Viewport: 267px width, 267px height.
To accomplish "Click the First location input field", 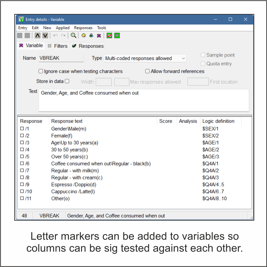I will pyautogui.click(x=198, y=82).
